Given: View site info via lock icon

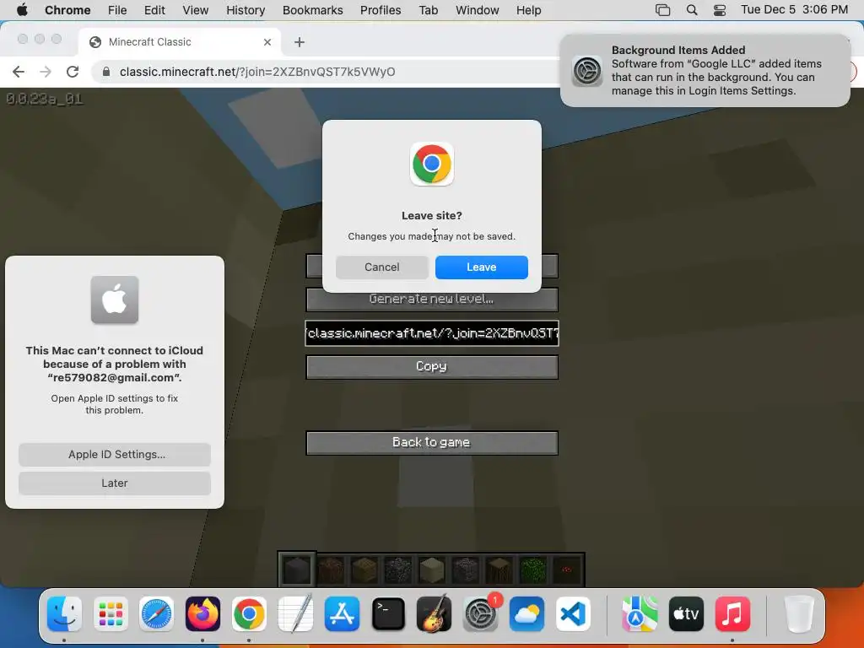Looking at the screenshot, I should (x=106, y=72).
